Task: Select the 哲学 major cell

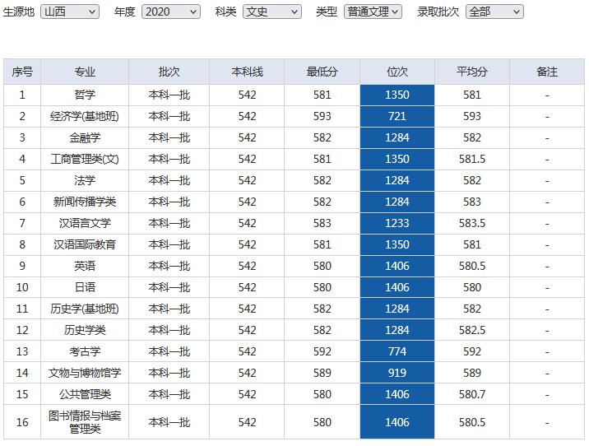Action: tap(85, 95)
